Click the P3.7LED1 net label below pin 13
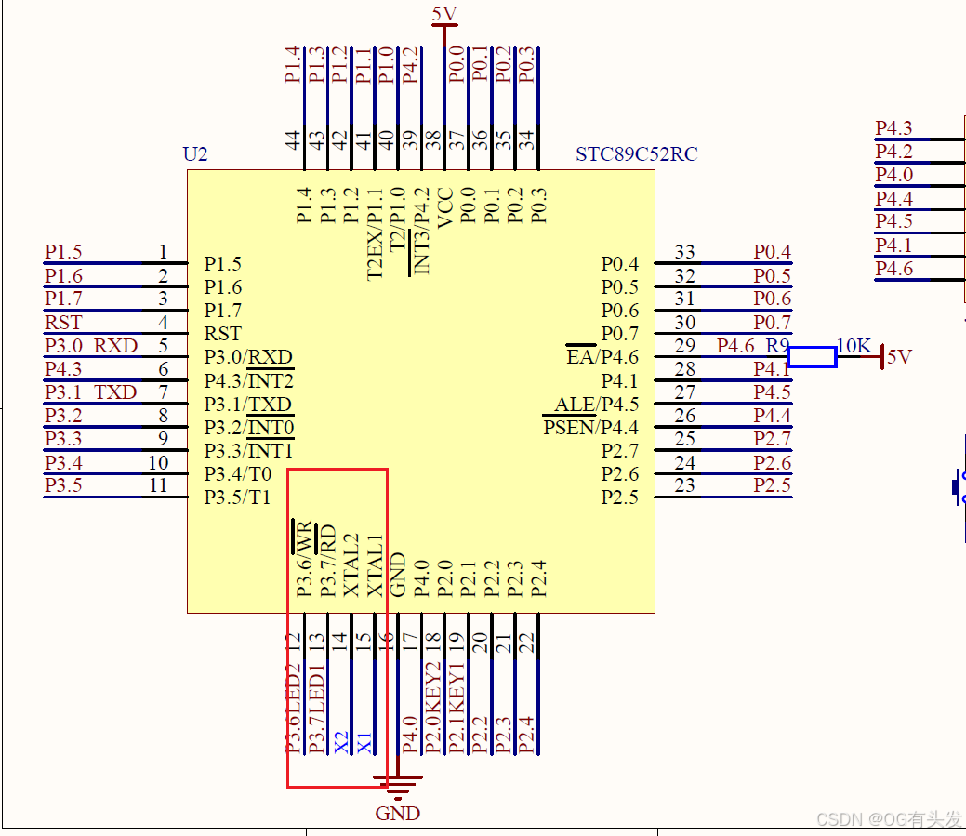 [x=316, y=709]
